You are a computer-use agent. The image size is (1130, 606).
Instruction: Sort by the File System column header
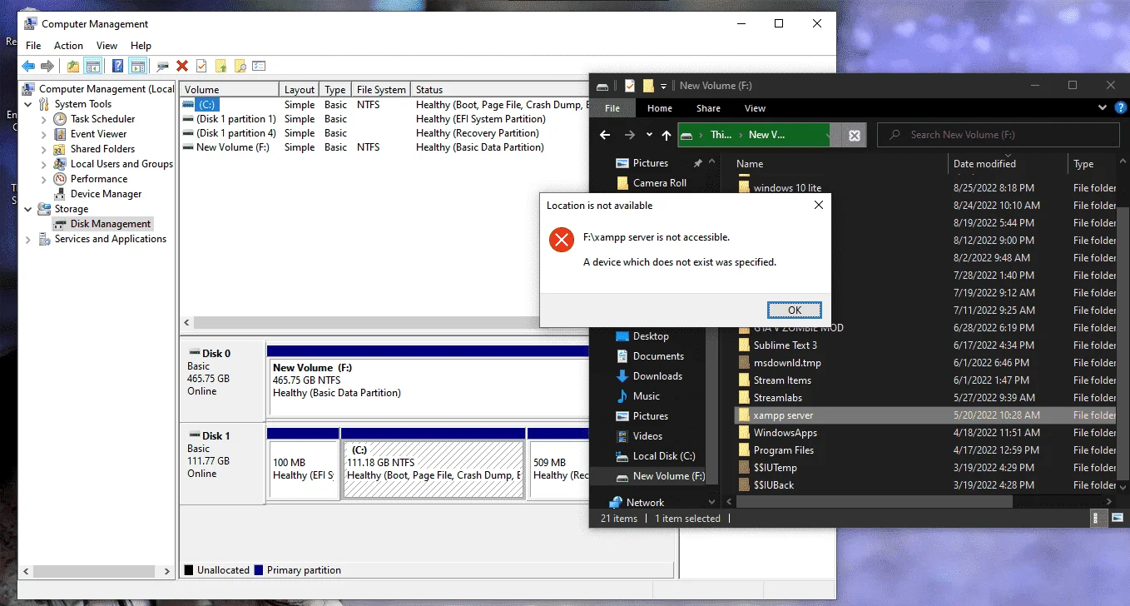coord(382,90)
